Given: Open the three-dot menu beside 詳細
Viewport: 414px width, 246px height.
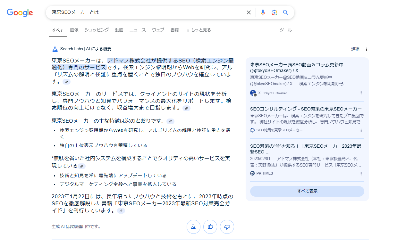Looking at the screenshot, I should coord(367,49).
